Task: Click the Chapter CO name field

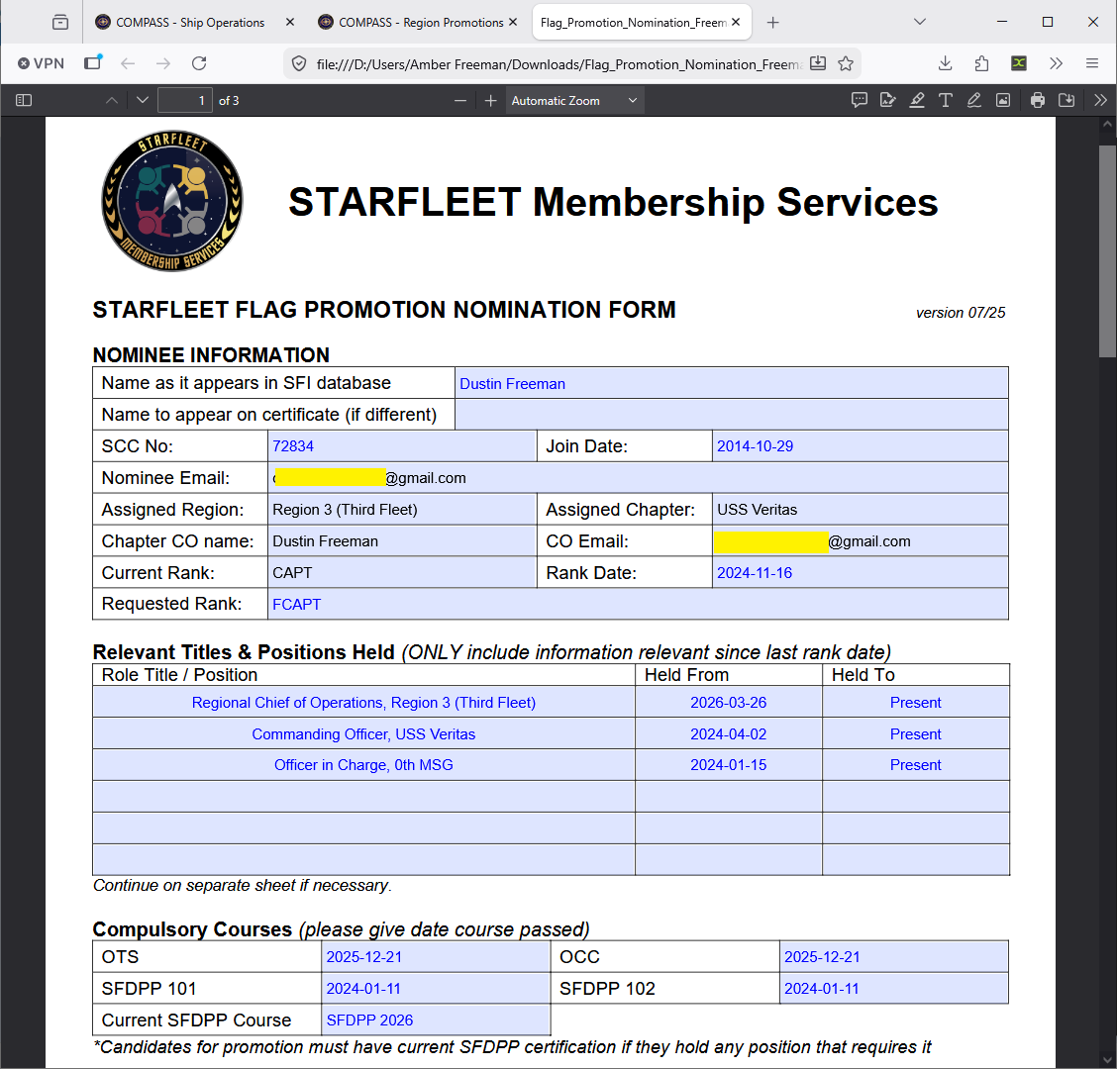Action: pos(402,541)
